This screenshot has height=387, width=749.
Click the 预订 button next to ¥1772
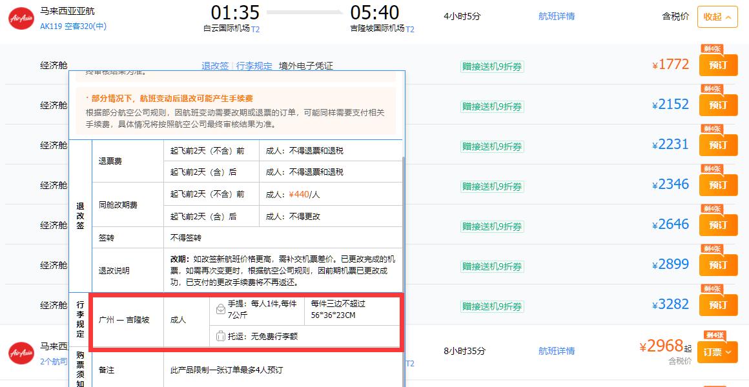(x=717, y=64)
